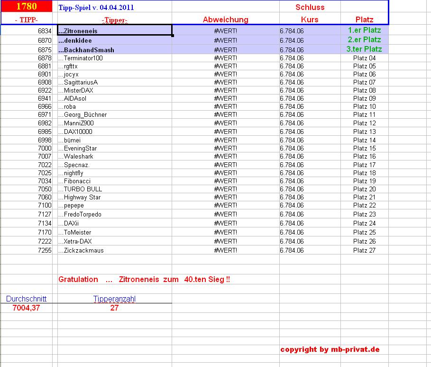
Task: Click the ...AIDAsol cell
Action: (x=115, y=98)
